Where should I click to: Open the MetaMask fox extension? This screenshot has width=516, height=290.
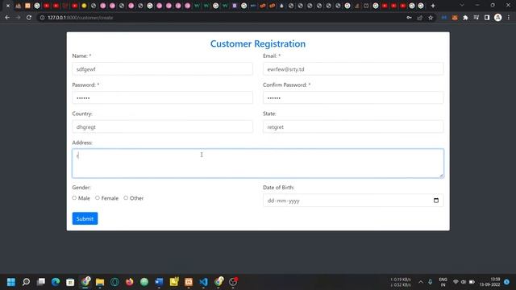(x=455, y=18)
